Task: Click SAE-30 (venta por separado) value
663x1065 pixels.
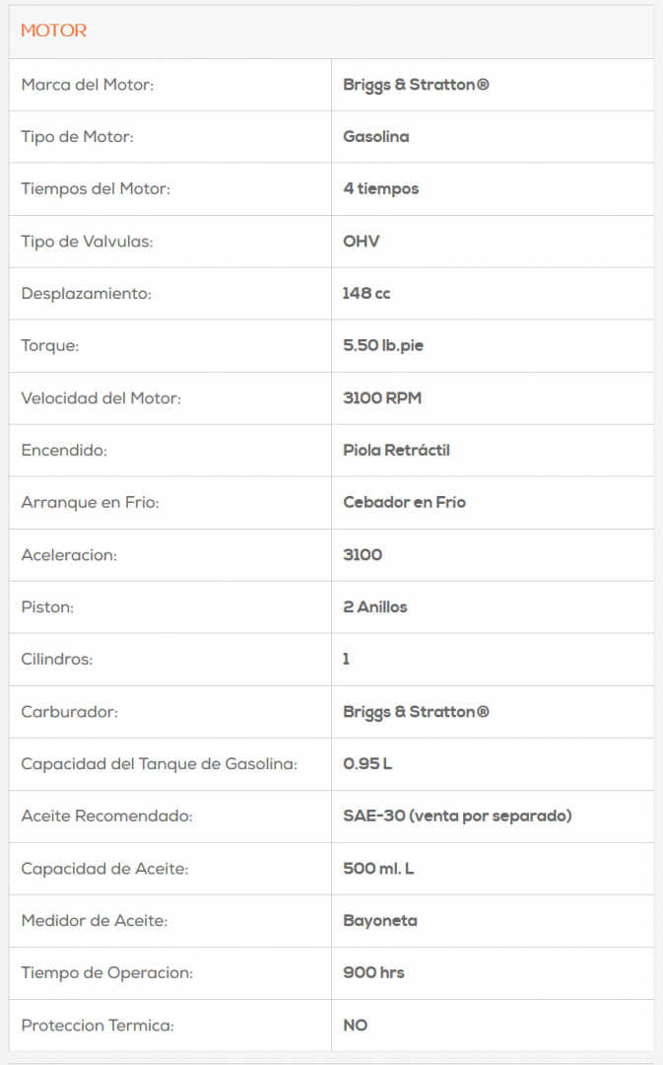Action: pos(457,816)
